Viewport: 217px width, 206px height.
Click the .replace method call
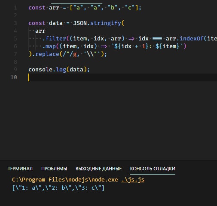point(46,54)
